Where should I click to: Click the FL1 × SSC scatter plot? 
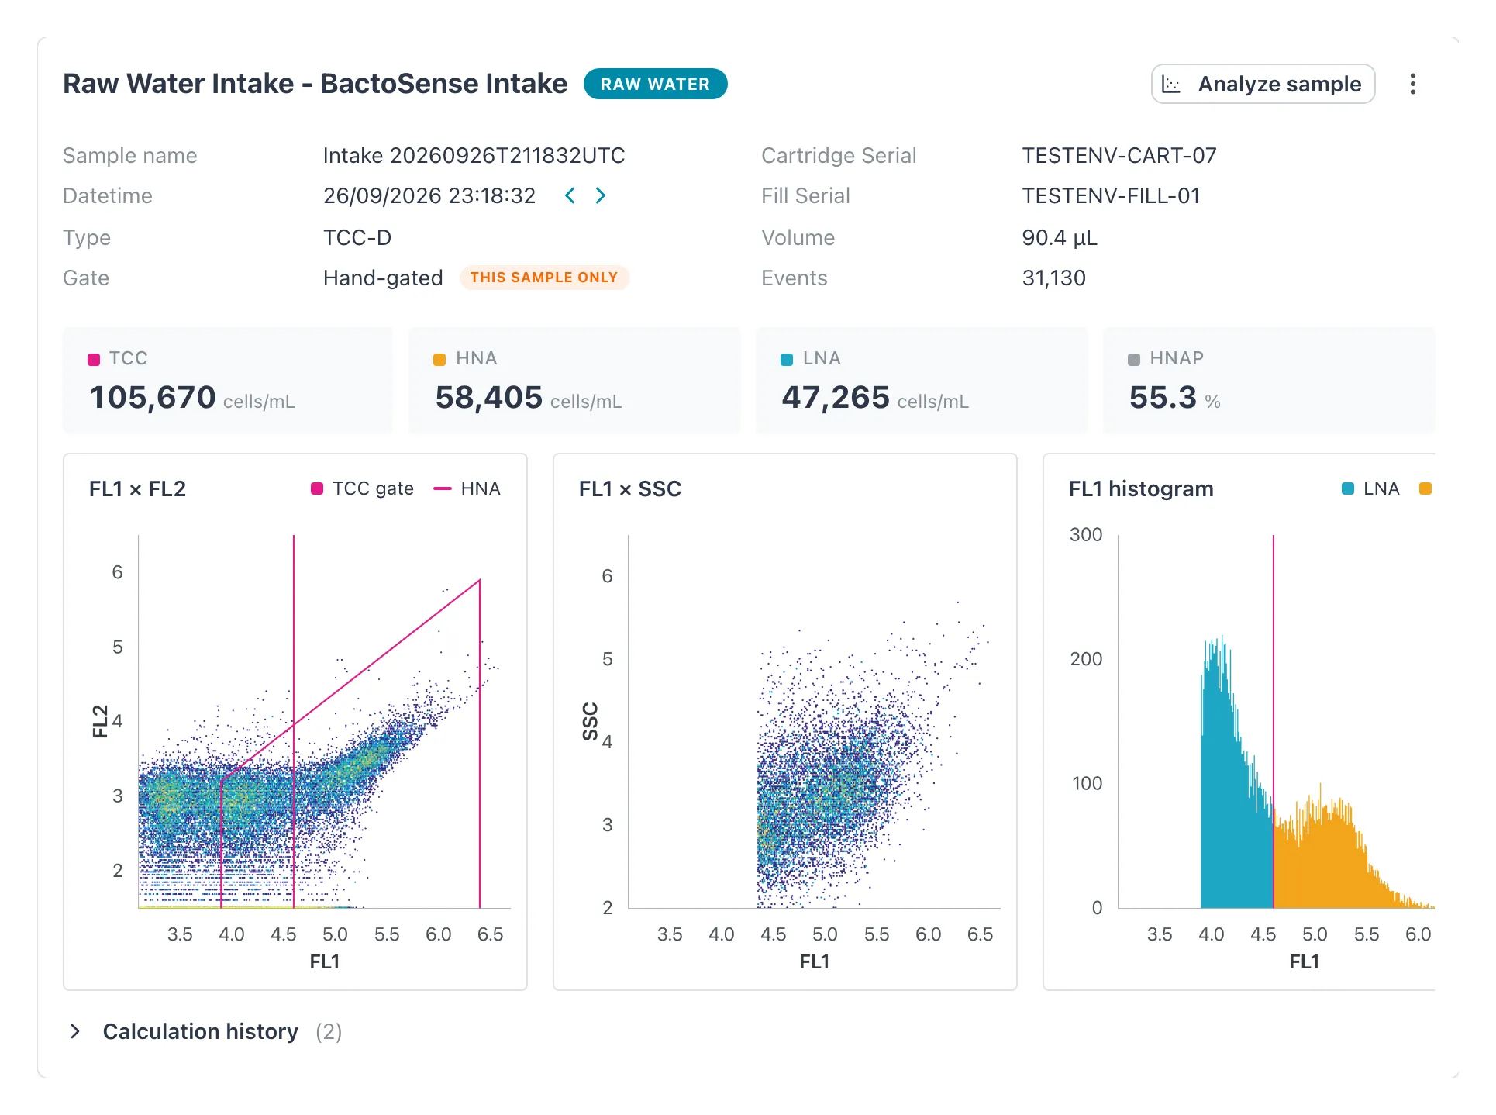pos(814,721)
